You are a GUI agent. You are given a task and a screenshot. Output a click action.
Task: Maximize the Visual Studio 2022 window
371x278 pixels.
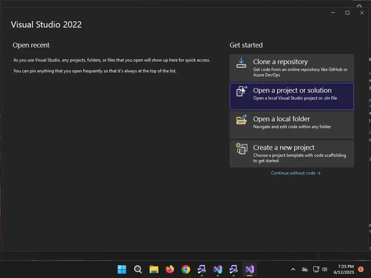tap(347, 13)
